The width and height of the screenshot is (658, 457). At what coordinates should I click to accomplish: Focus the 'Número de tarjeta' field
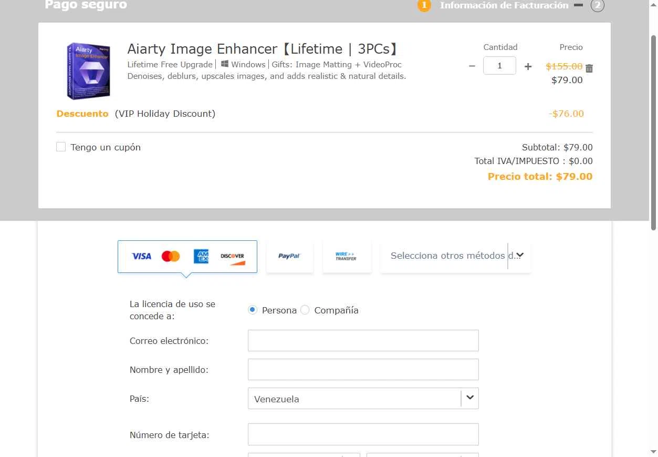[x=363, y=434]
